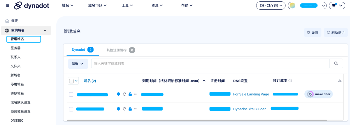Open the For Sale Landing Page link
The width and height of the screenshot is (350, 125).
251,94
